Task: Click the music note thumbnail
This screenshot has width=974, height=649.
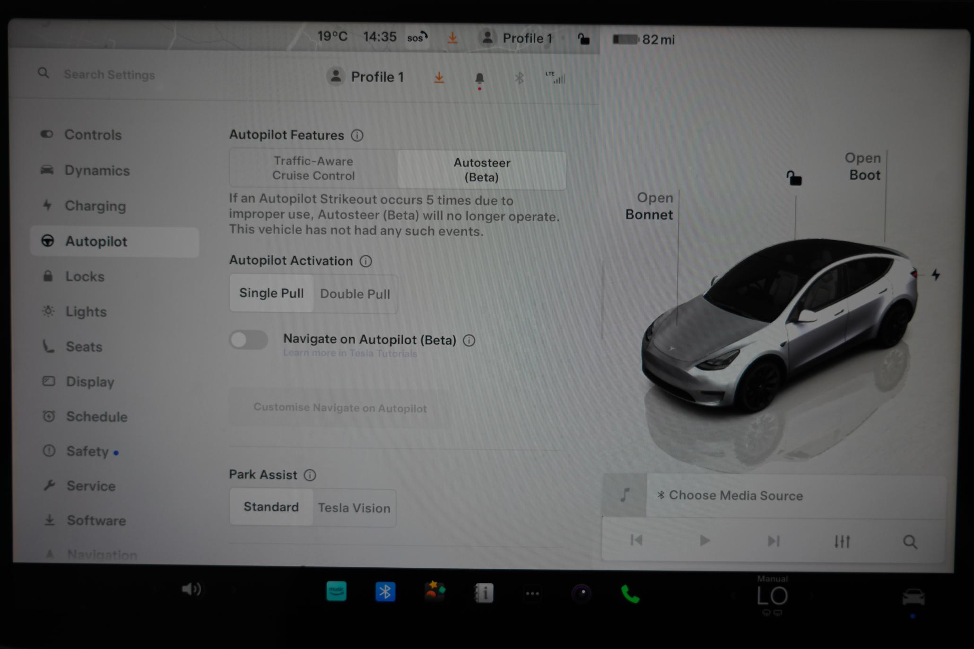Action: [x=625, y=495]
